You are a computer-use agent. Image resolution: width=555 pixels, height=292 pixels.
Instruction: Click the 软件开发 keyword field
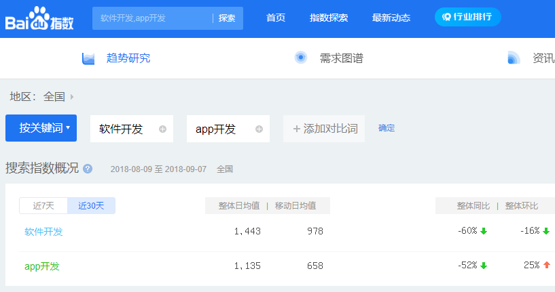132,129
